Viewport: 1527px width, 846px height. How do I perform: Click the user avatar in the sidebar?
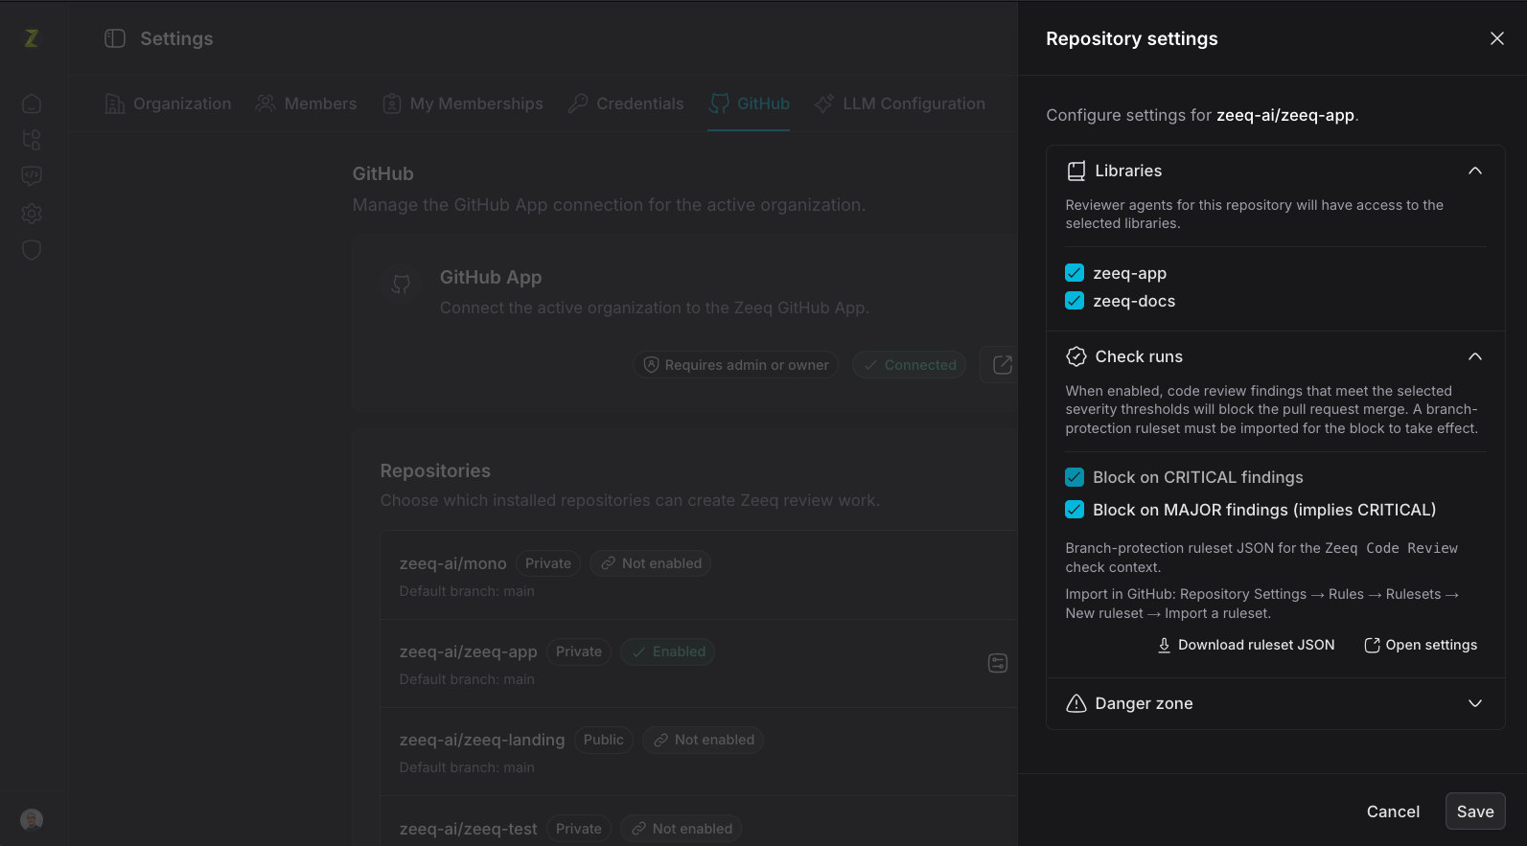click(x=32, y=820)
